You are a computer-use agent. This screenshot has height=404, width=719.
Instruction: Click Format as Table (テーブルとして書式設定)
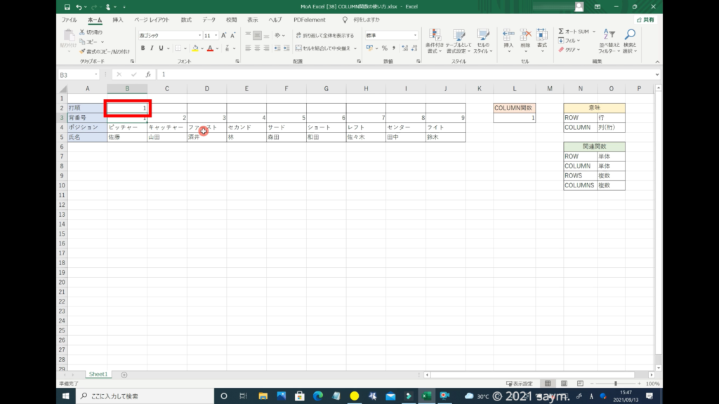coord(459,41)
